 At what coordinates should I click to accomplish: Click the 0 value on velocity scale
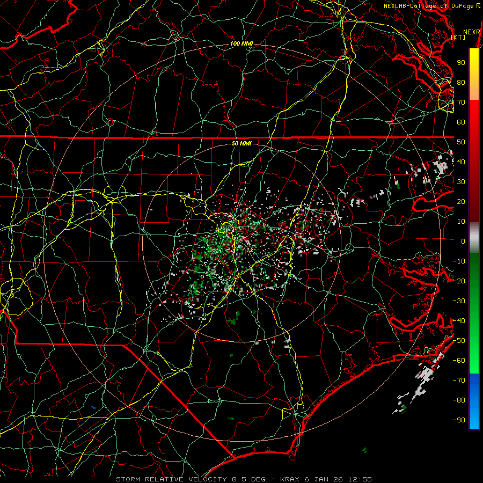click(x=463, y=241)
